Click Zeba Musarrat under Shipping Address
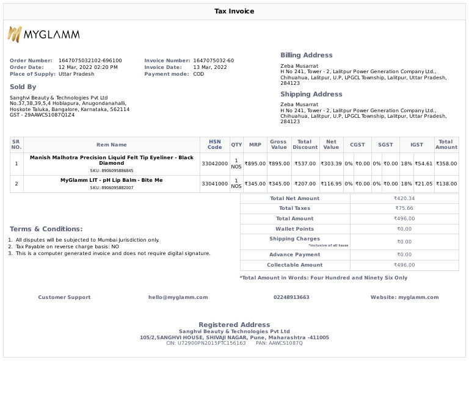 click(x=299, y=104)
